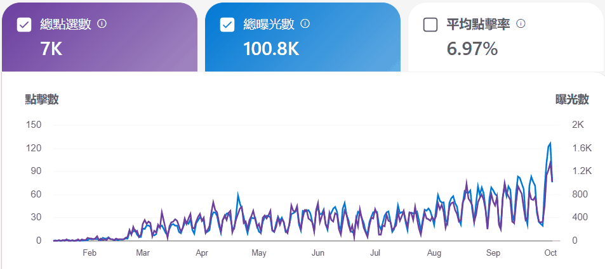This screenshot has width=605, height=269.
Task: Uncheck the 總曝光數 checkbox
Action: point(227,25)
